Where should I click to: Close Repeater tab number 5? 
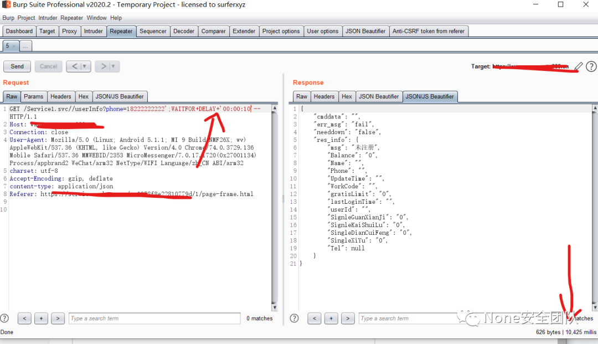[x=14, y=46]
